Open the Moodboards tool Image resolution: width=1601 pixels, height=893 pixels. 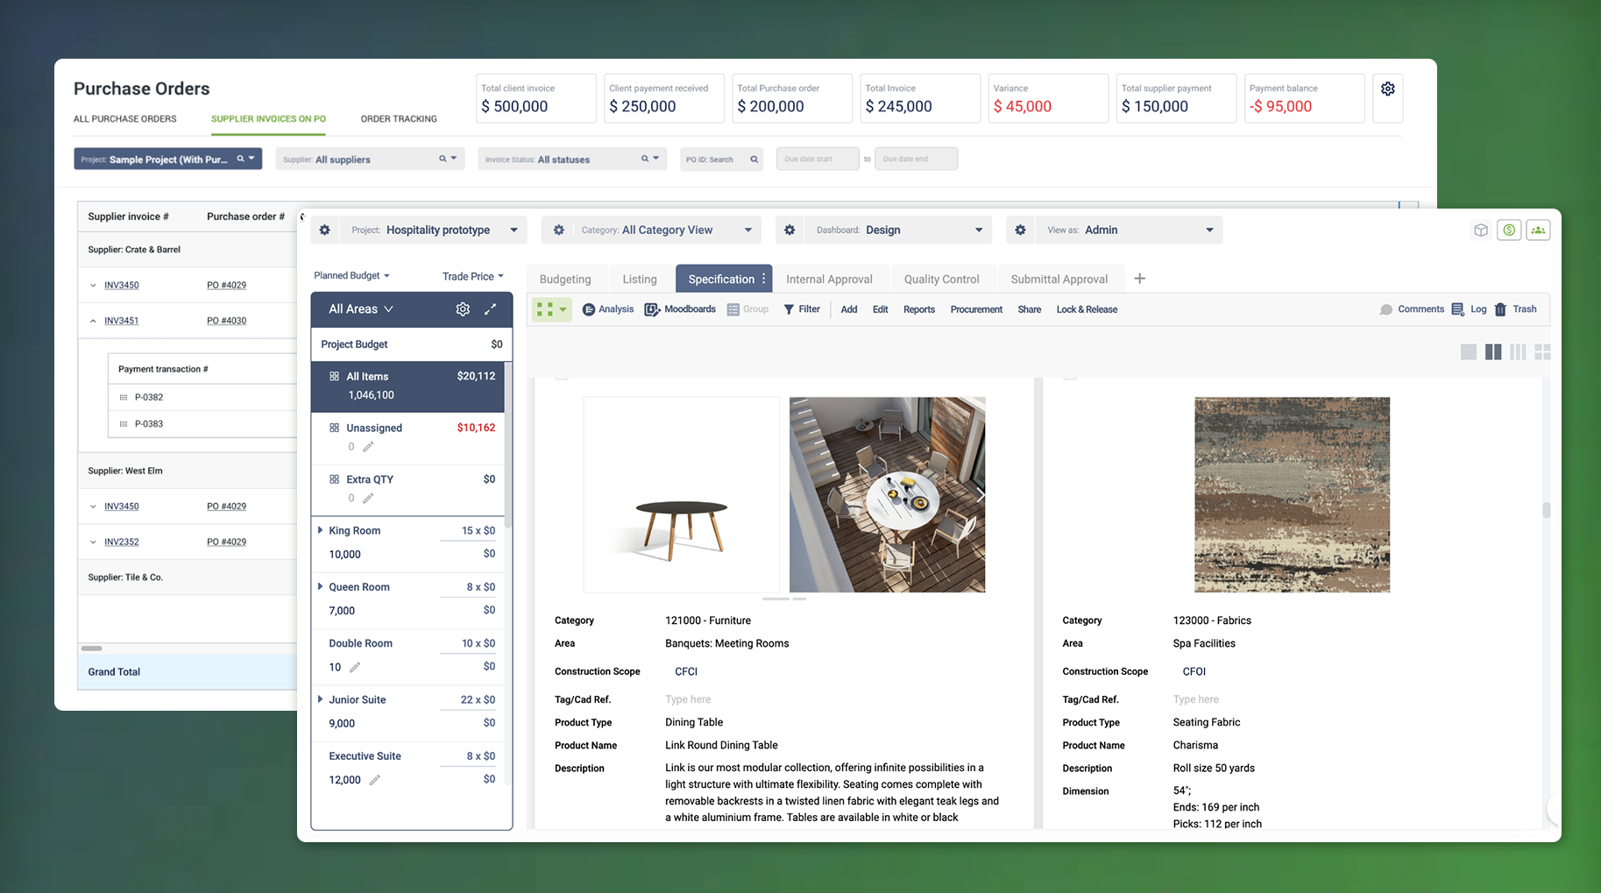pos(680,309)
